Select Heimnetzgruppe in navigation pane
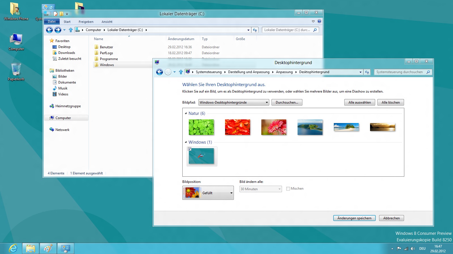 (x=68, y=106)
